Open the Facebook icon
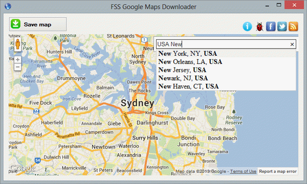The height and width of the screenshot is (184, 307). click(271, 27)
